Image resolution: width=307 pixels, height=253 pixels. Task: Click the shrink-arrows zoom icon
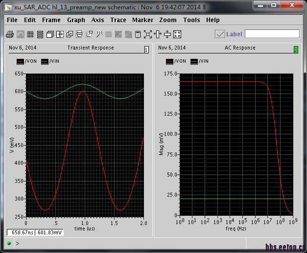pyautogui.click(x=177, y=34)
